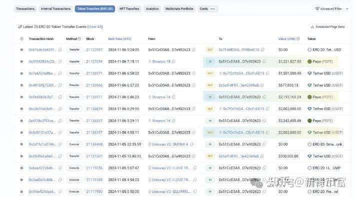View details eye icon for 0x9d5131d37a row

21,132
